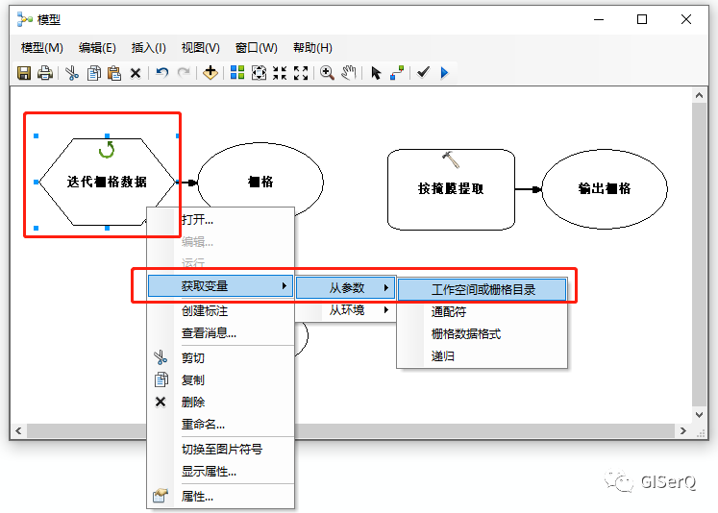
Task: Select 工作空间或栅格目录 parameter
Action: (483, 290)
